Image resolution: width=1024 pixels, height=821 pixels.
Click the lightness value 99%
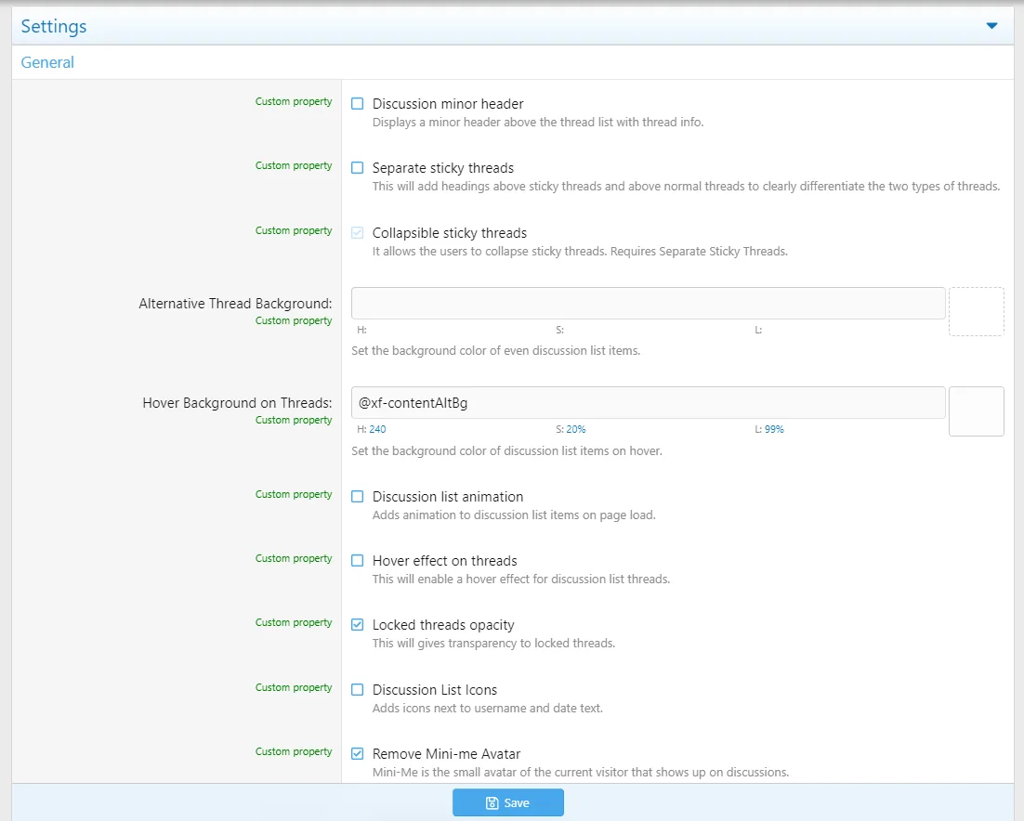pyautogui.click(x=774, y=430)
